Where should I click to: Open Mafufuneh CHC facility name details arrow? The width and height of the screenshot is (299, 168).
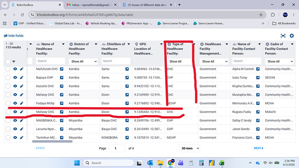[x=62, y=69]
